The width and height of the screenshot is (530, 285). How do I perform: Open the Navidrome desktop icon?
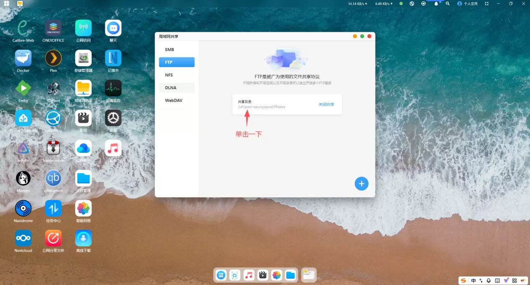(23, 208)
